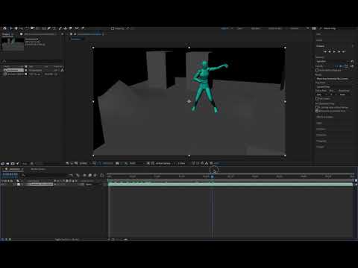The width and height of the screenshot is (358, 268).
Task: Switch to the Default workspace
Action: (x=224, y=28)
